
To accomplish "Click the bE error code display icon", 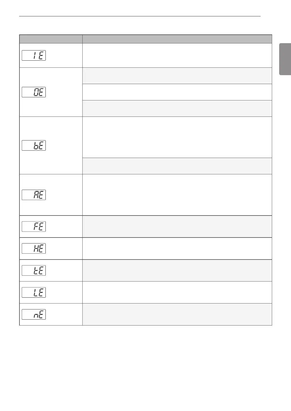I will coord(34,145).
